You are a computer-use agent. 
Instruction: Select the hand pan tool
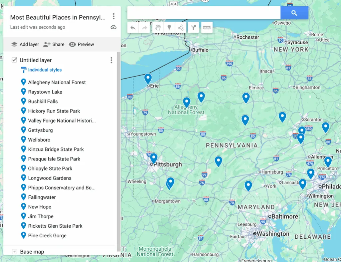click(x=158, y=28)
